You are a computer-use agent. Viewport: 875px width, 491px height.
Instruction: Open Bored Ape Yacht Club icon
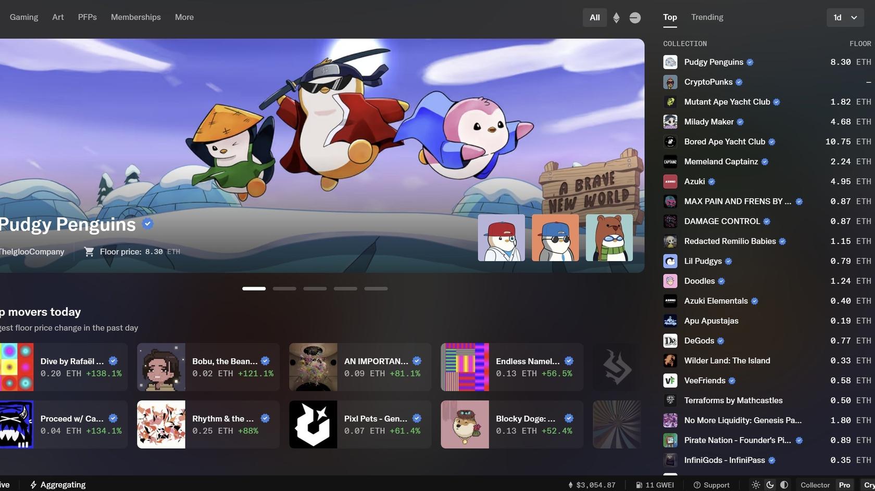[x=670, y=141]
